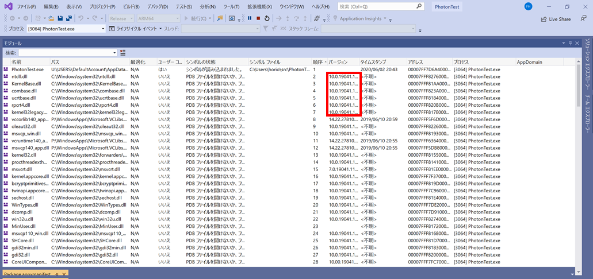Open the スタック フレーム combo box
Image resolution: width=593 pixels, height=279 pixels.
(x=368, y=29)
